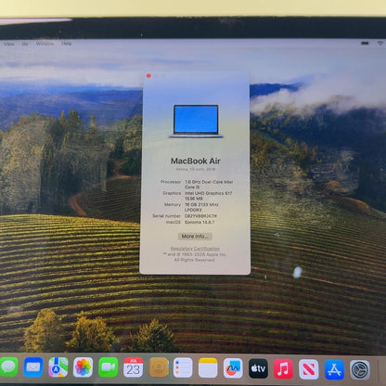This screenshot has width=386, height=386.
Task: Click the All Rights Reserved text
Action: [x=195, y=260]
